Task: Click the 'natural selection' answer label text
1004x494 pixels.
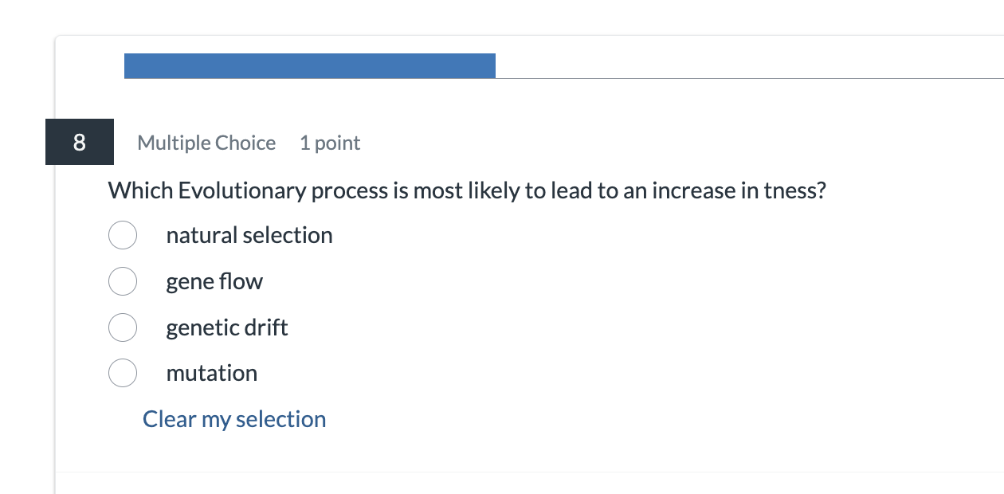Action: [x=249, y=236]
